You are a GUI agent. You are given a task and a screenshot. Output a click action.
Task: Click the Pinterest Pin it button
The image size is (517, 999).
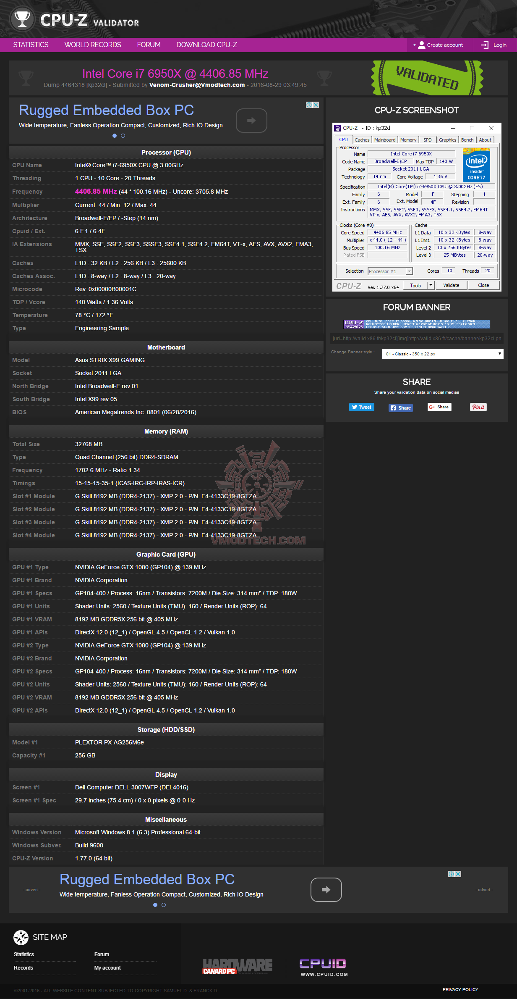click(x=478, y=407)
